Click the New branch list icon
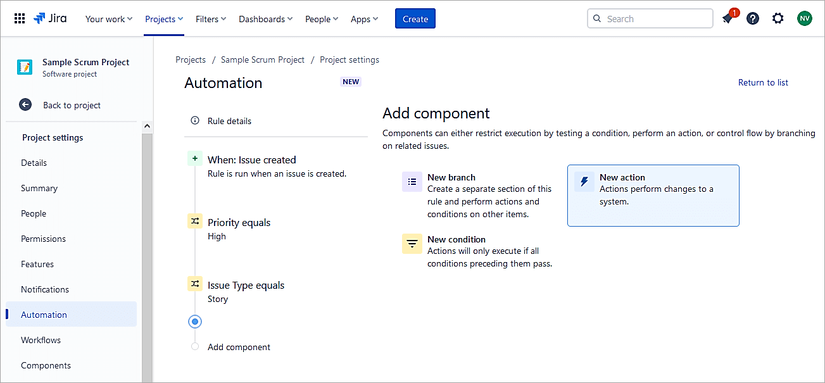Viewport: 825px width, 383px height. click(412, 182)
